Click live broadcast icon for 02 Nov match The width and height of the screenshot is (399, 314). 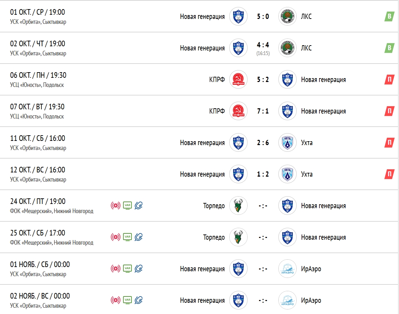115,300
